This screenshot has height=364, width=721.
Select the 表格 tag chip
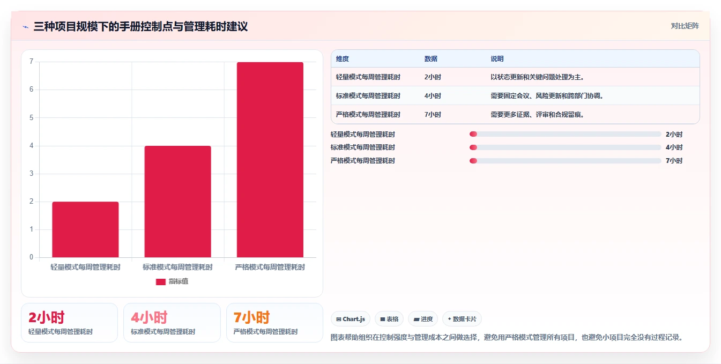pos(389,319)
